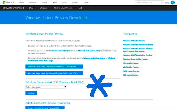This screenshot has height=109, width=177.
Task: Click the Confirm button
Action: pyautogui.click(x=31, y=93)
